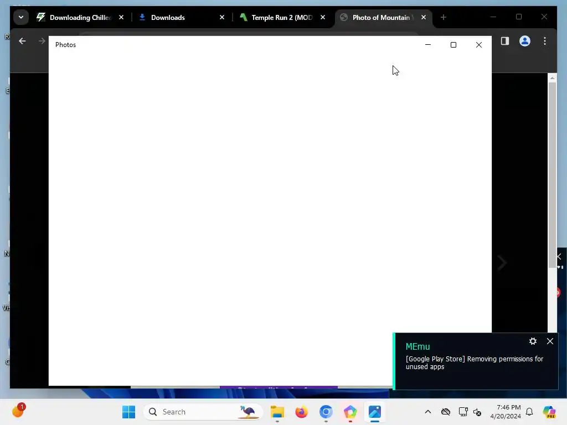The image size is (567, 425).
Task: Click the taskbar Search box
Action: pyautogui.click(x=203, y=412)
